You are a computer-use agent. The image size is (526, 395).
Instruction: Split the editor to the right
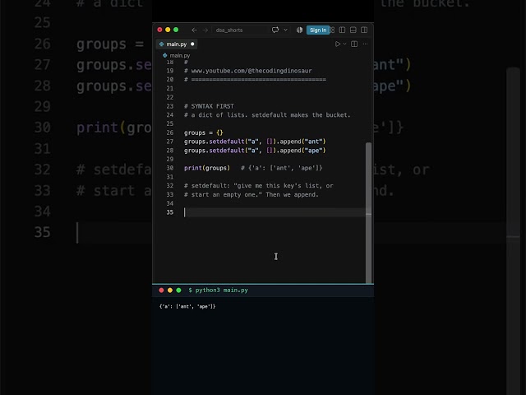(x=354, y=44)
